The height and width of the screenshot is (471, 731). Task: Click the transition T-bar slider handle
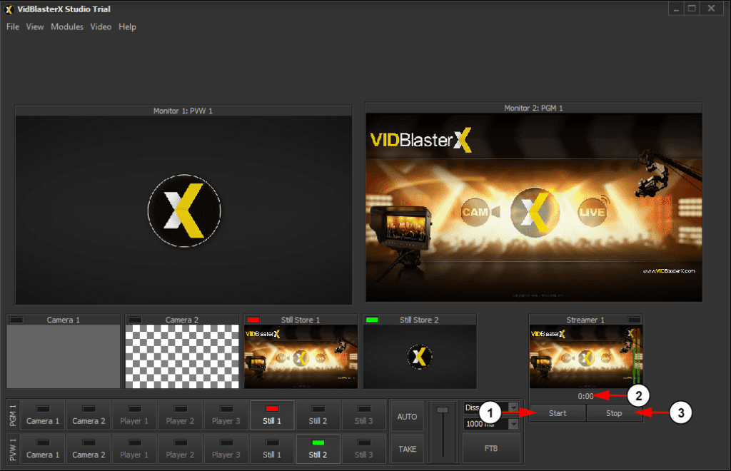point(442,410)
